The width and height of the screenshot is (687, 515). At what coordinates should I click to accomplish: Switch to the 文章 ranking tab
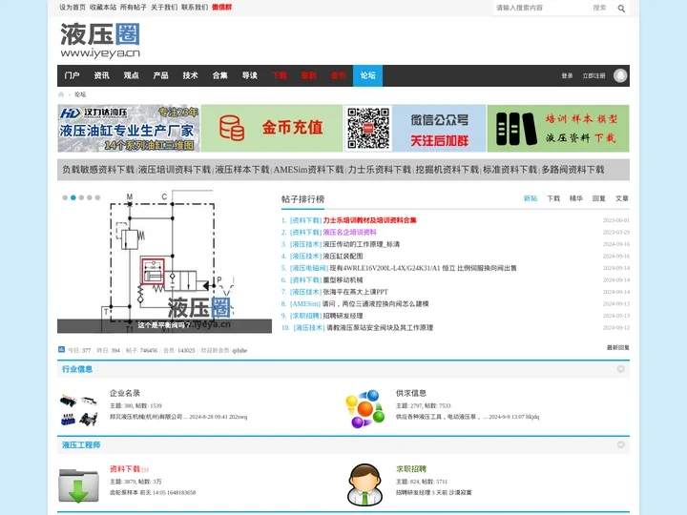click(622, 198)
